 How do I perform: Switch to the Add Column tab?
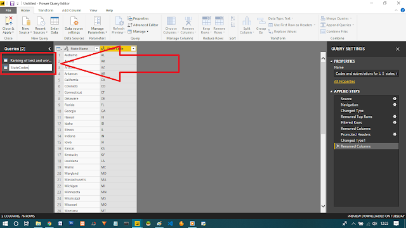(72, 10)
